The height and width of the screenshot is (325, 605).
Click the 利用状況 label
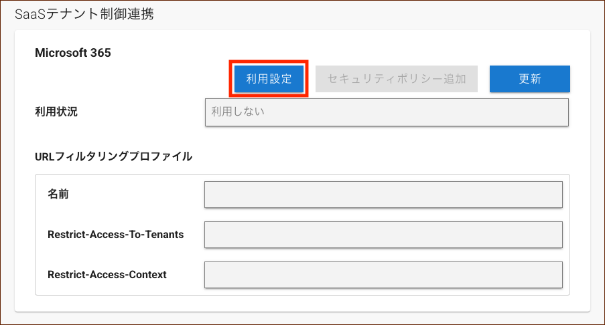pos(56,112)
